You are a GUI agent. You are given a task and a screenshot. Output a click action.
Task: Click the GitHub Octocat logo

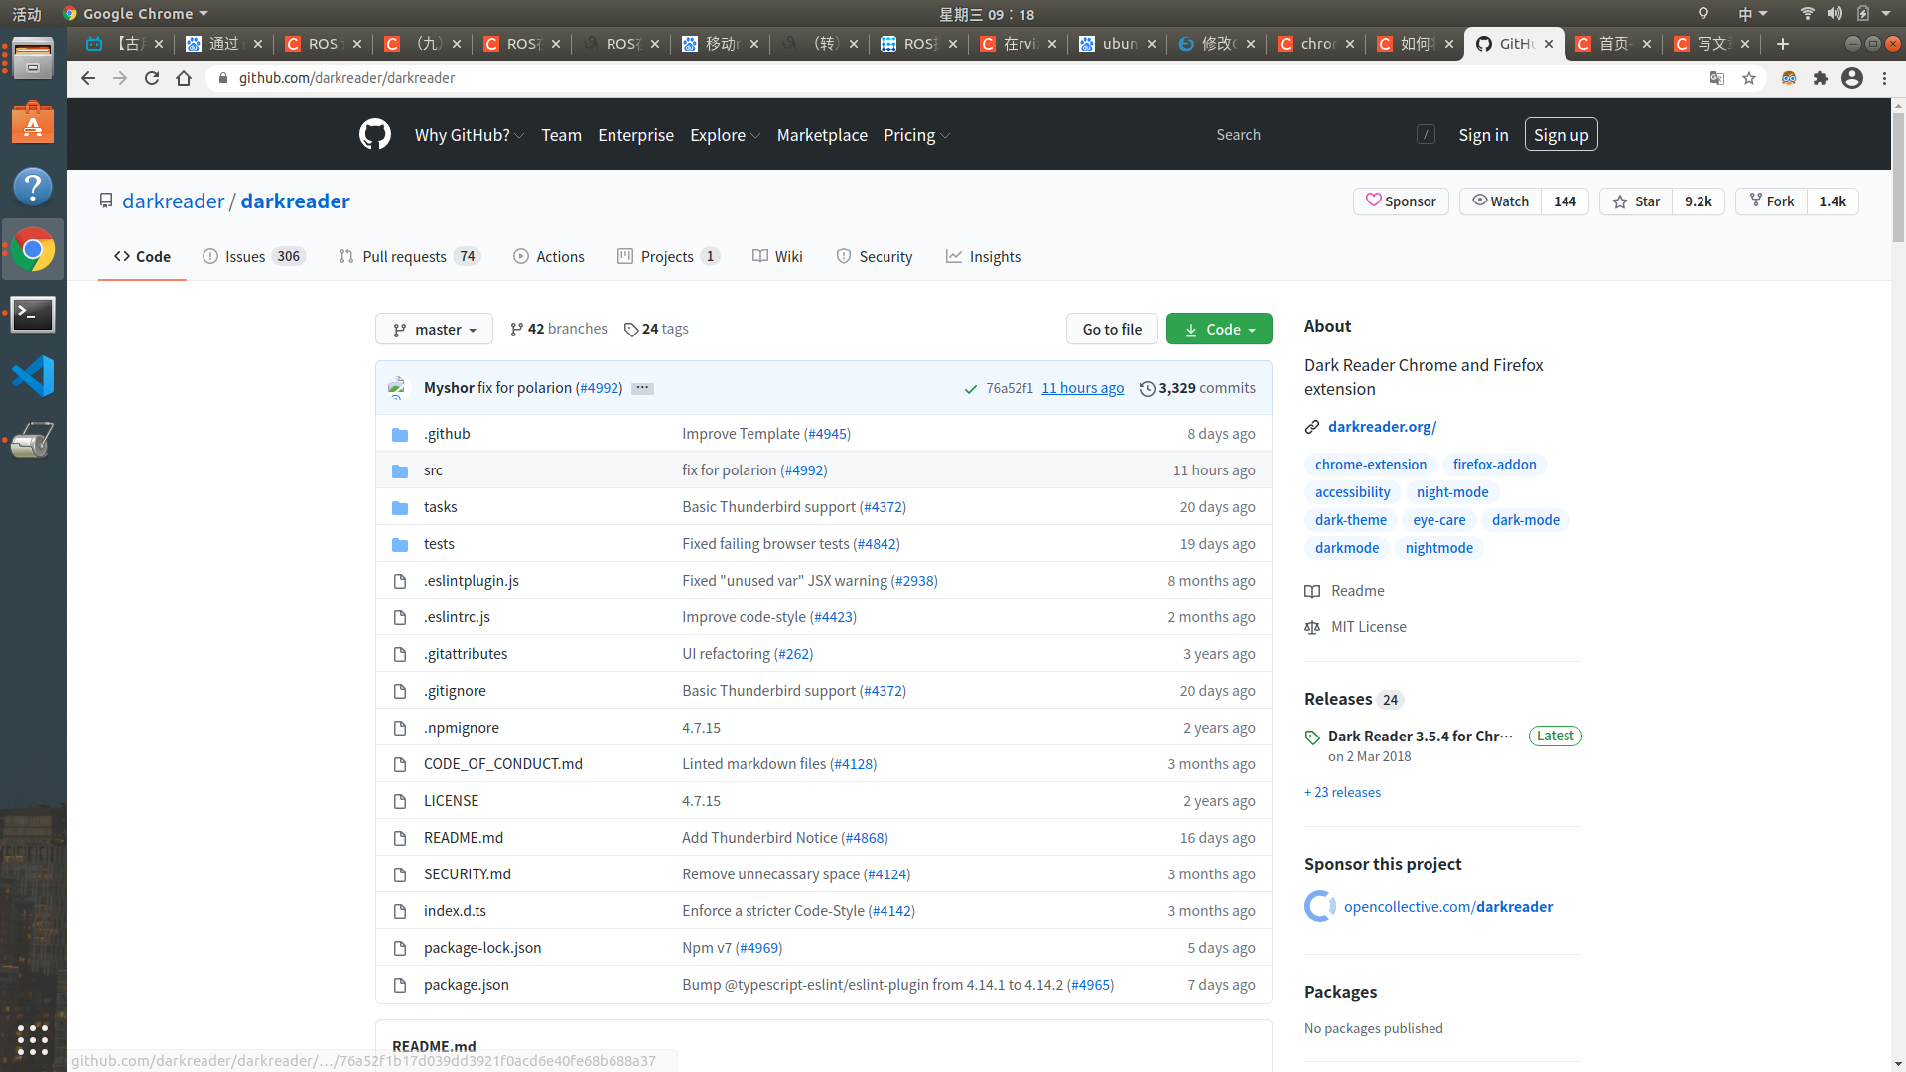[374, 134]
